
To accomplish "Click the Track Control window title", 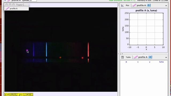I will [x=21, y=5].
